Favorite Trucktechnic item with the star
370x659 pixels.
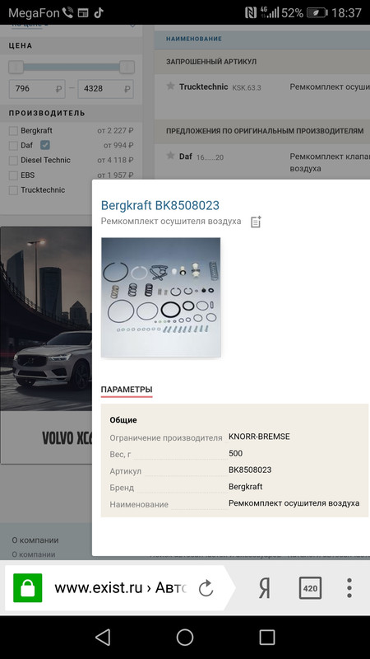(170, 86)
